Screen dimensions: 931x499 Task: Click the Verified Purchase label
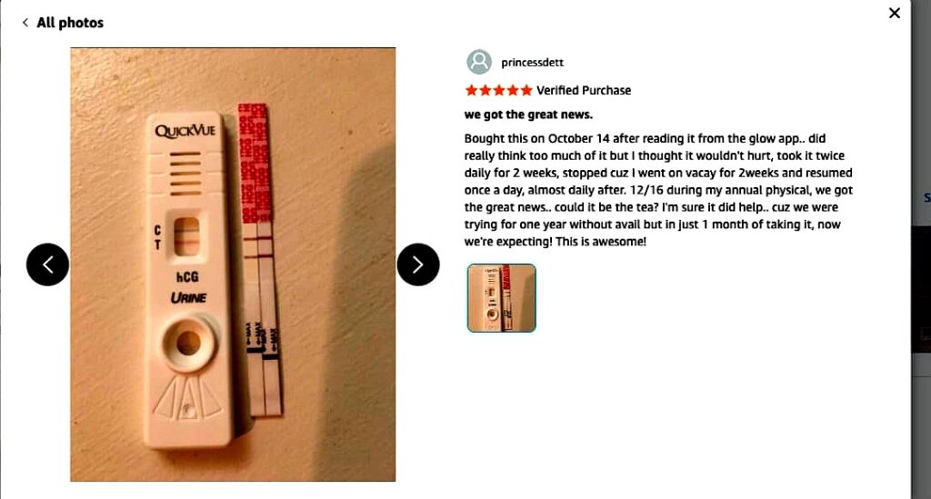pyautogui.click(x=584, y=90)
